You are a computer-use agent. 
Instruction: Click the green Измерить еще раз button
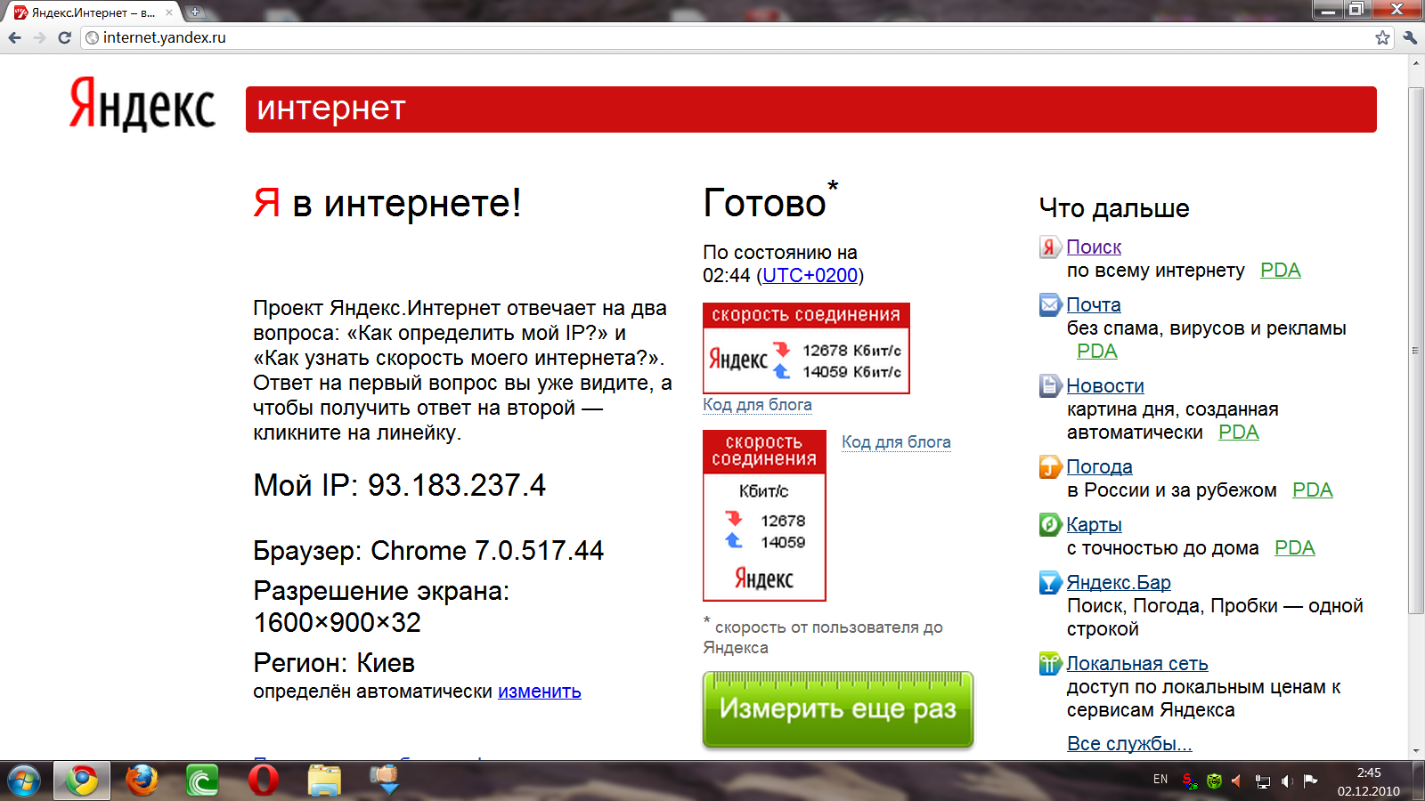point(837,709)
